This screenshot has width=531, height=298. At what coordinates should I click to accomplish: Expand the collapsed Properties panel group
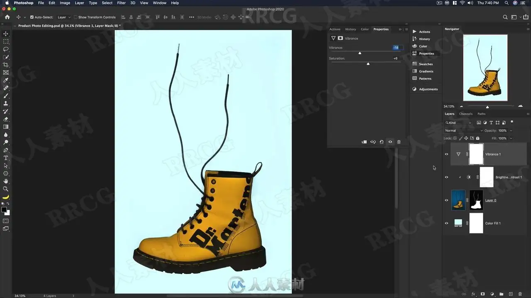pos(400,29)
